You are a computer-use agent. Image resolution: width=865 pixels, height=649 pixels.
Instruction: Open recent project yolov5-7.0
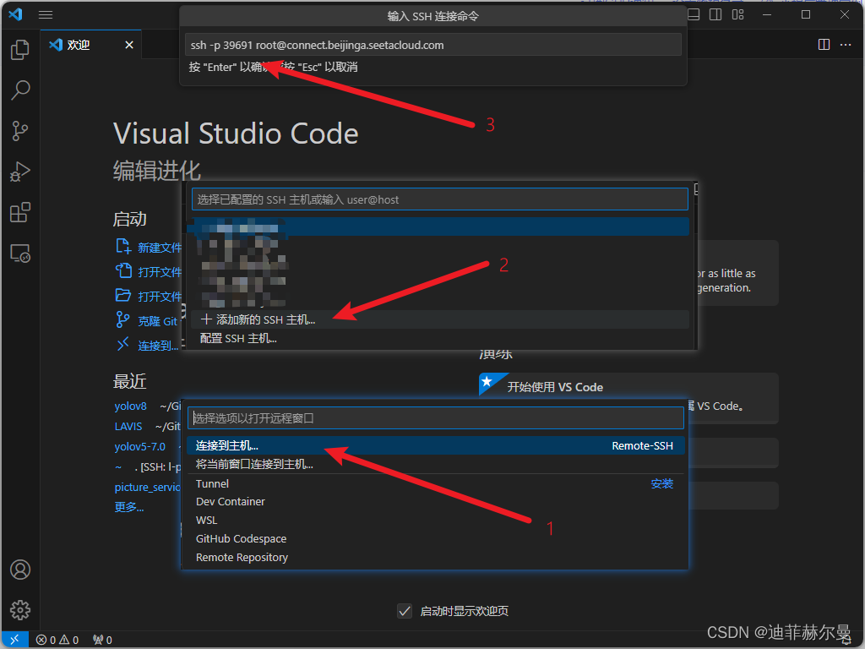139,446
